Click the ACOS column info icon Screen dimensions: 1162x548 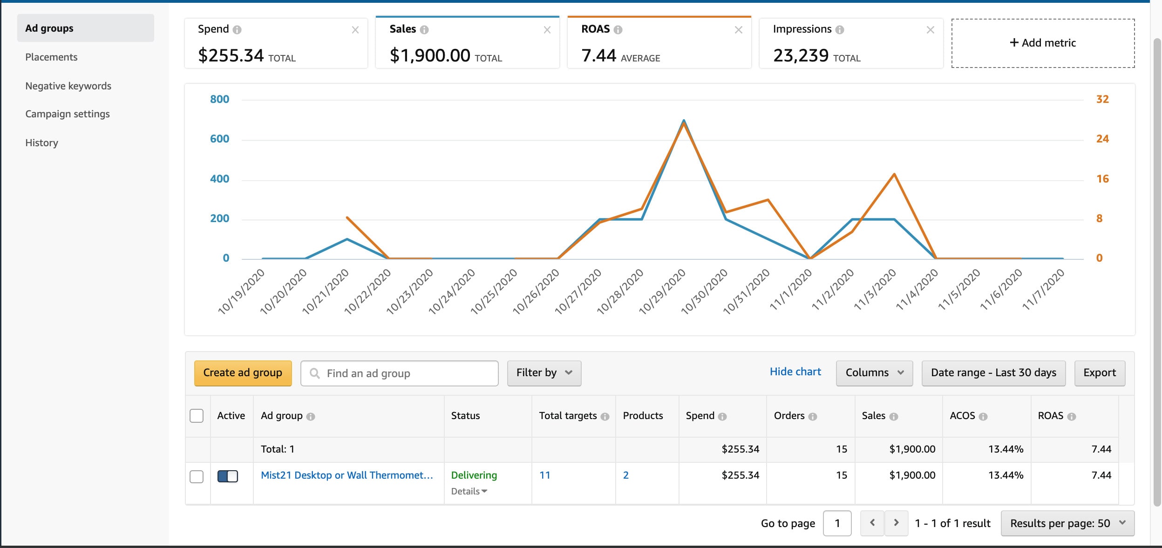point(983,417)
